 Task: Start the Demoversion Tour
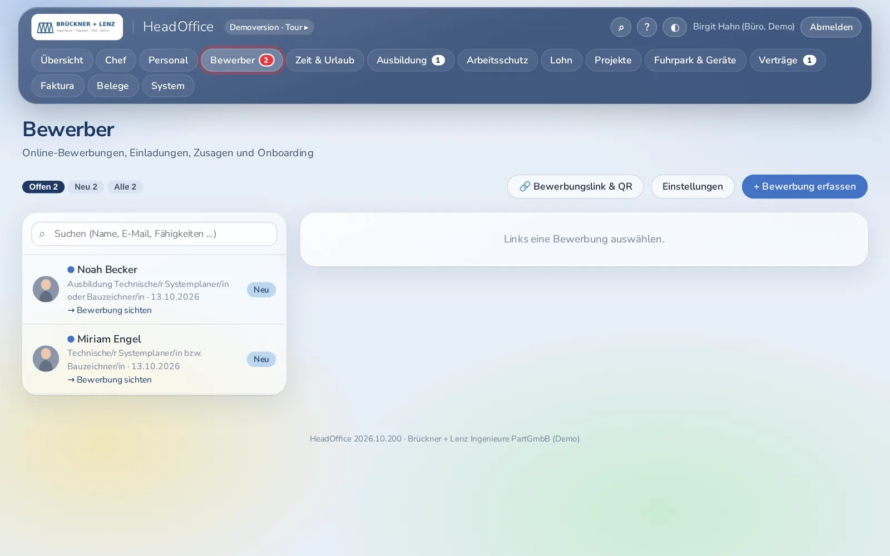tap(269, 27)
